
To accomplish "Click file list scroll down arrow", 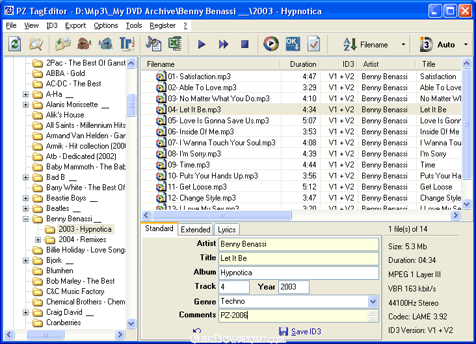I will [x=467, y=204].
